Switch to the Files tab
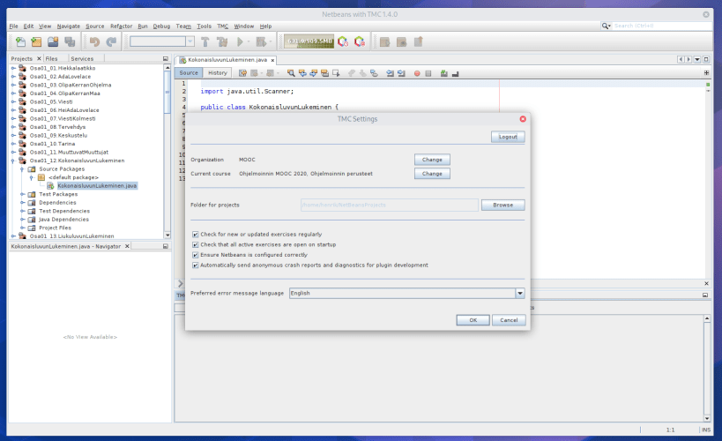Viewport: 722px width, 441px height. (51, 58)
